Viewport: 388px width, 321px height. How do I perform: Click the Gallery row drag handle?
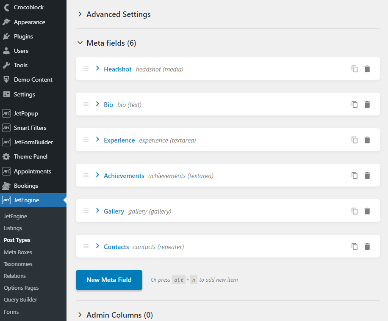86,211
